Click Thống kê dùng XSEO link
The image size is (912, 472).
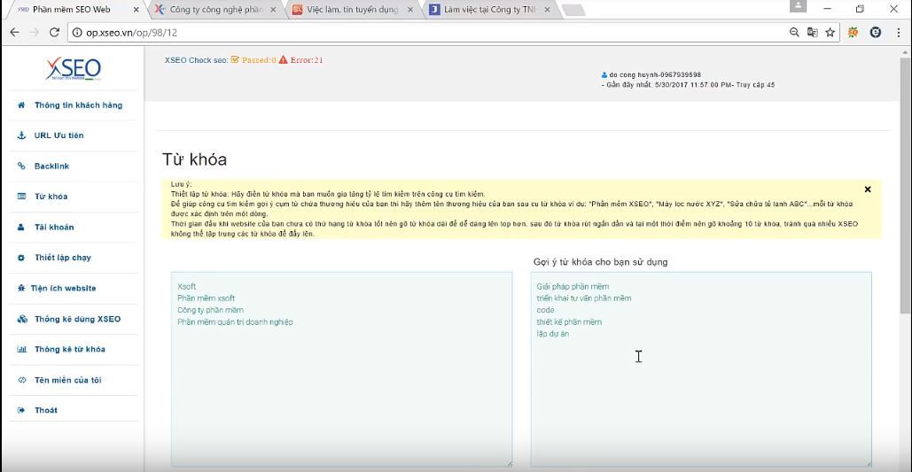coord(77,319)
